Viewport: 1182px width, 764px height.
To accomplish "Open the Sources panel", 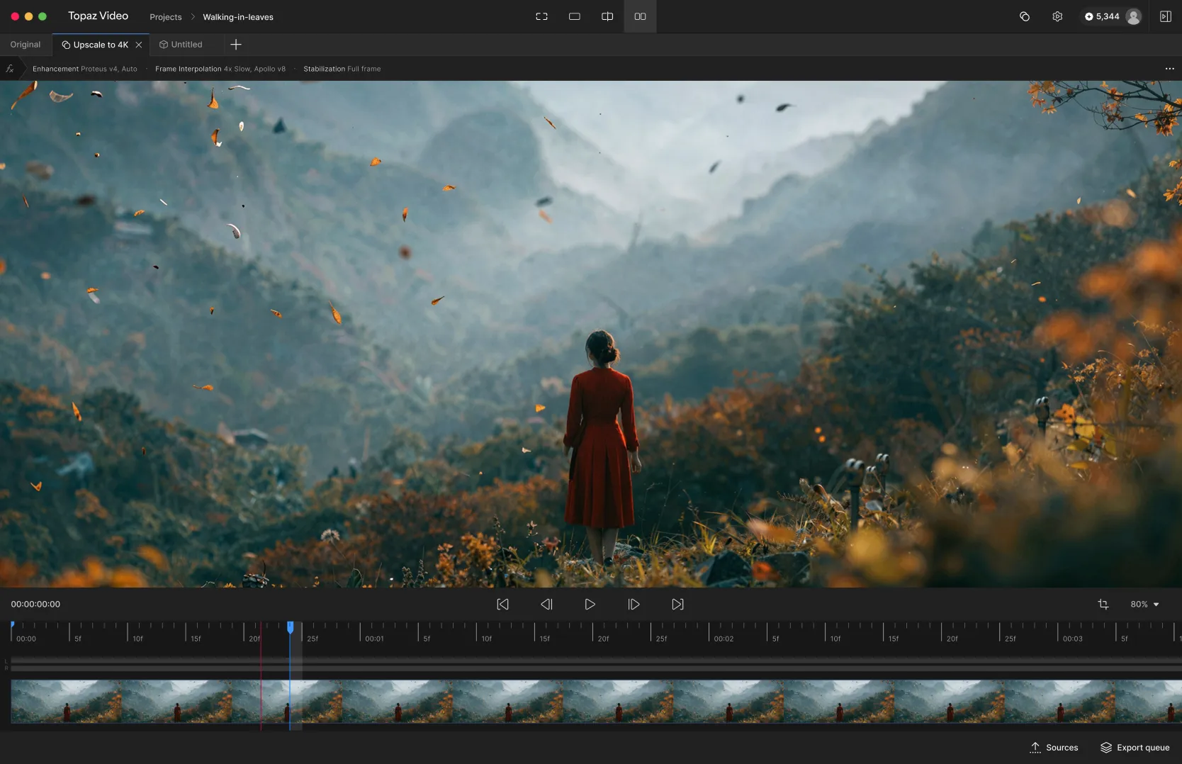I will click(x=1054, y=748).
